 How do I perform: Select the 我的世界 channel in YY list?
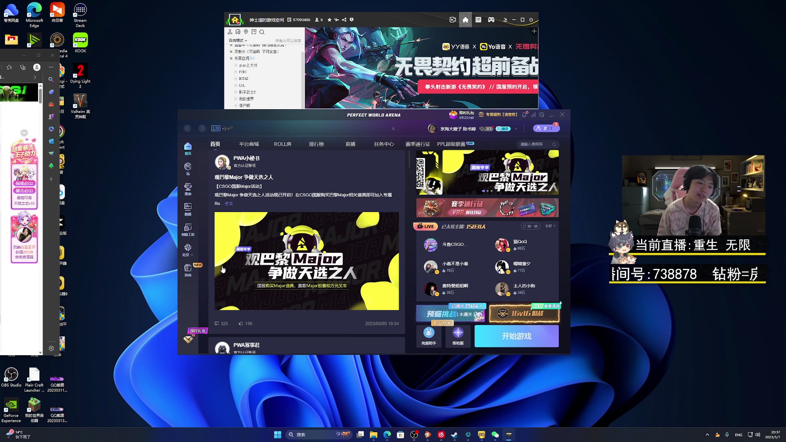[x=246, y=99]
